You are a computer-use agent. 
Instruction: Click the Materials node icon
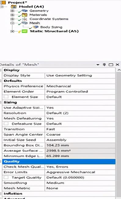[24, 15]
